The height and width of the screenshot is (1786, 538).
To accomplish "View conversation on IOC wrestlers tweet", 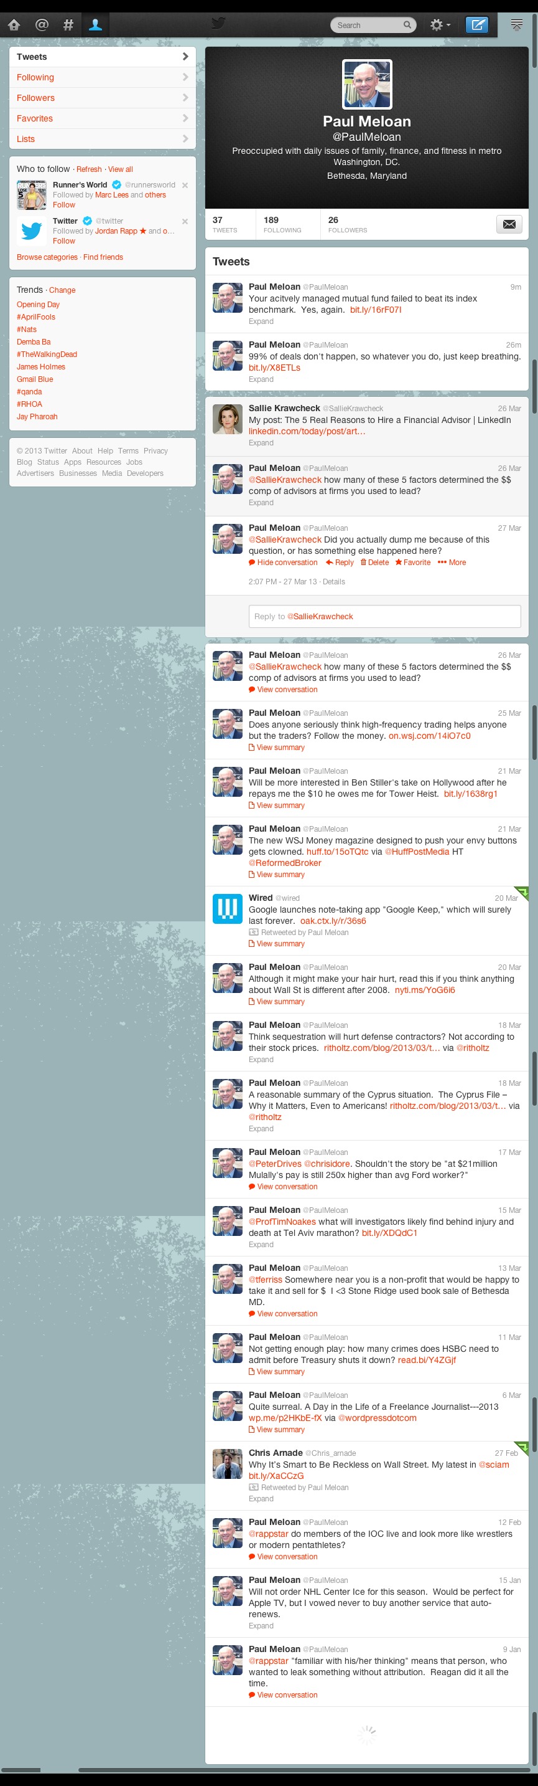I will pos(283,1557).
